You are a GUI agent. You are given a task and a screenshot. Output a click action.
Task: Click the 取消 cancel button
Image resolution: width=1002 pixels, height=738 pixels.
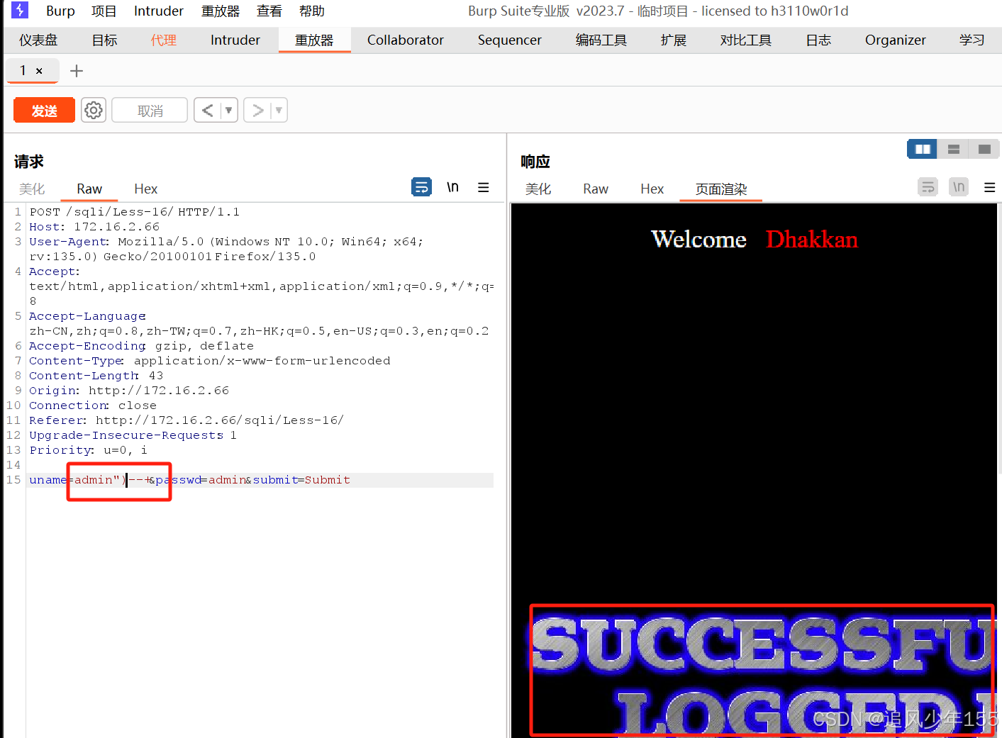point(149,110)
